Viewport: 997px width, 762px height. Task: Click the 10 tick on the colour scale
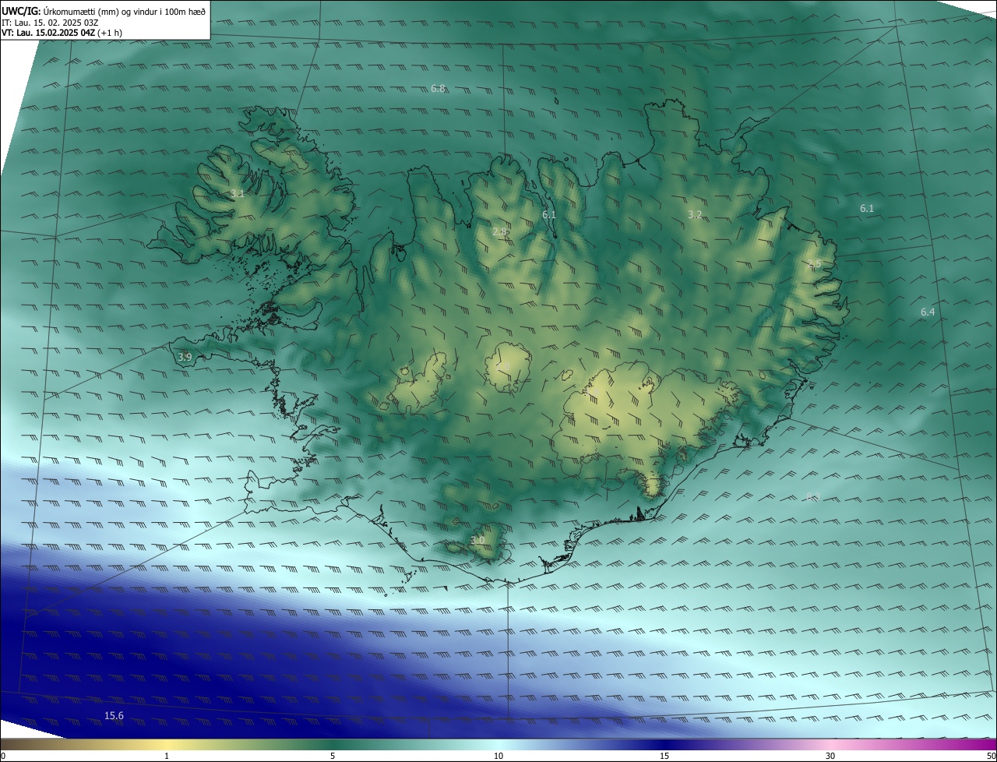click(498, 756)
